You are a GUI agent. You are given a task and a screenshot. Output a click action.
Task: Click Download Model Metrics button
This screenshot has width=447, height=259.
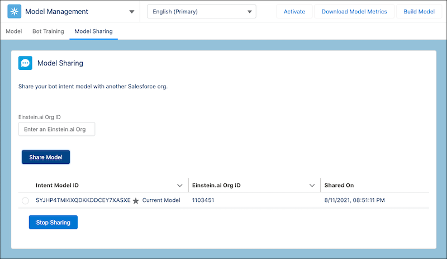pyautogui.click(x=354, y=12)
